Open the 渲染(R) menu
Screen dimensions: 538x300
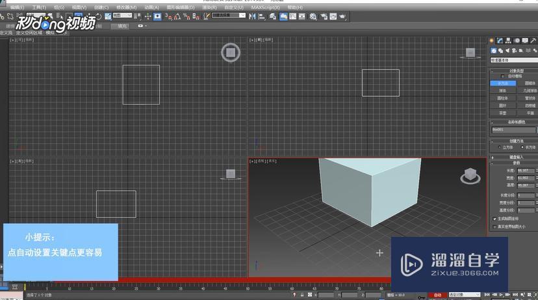click(x=209, y=7)
